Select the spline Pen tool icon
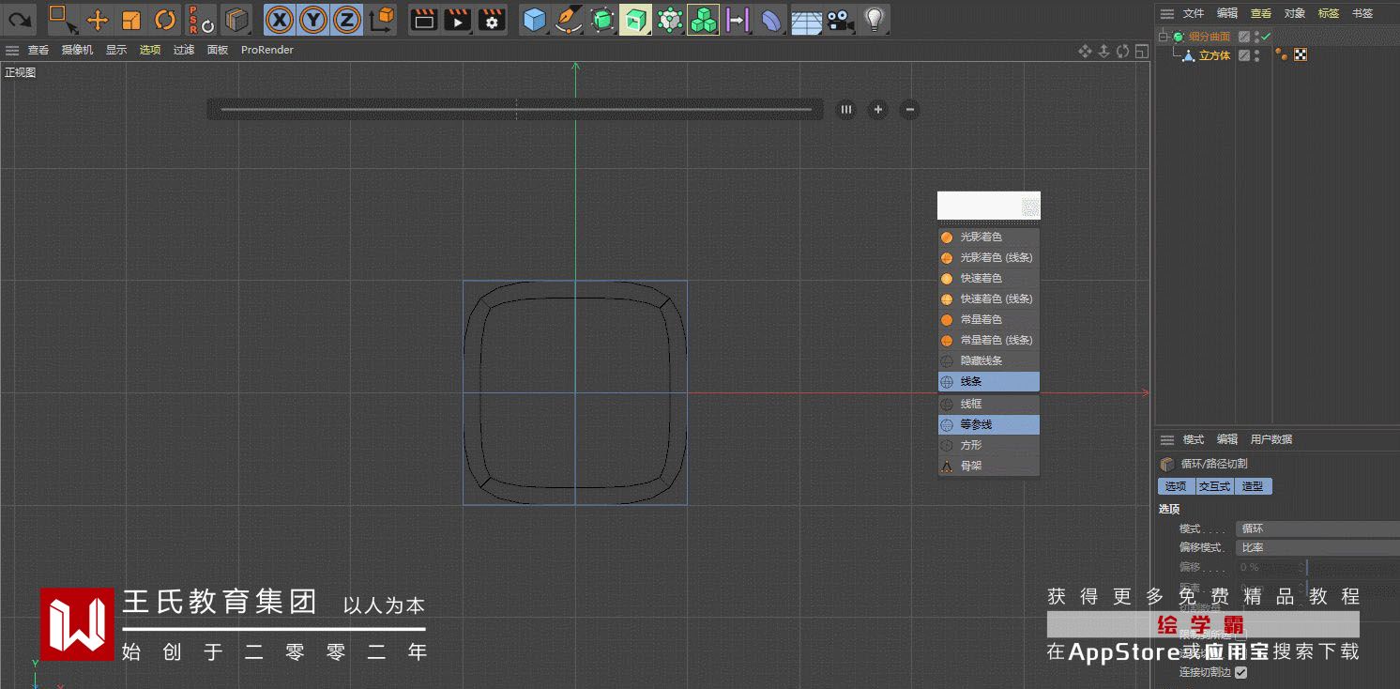The width and height of the screenshot is (1400, 689). point(567,20)
